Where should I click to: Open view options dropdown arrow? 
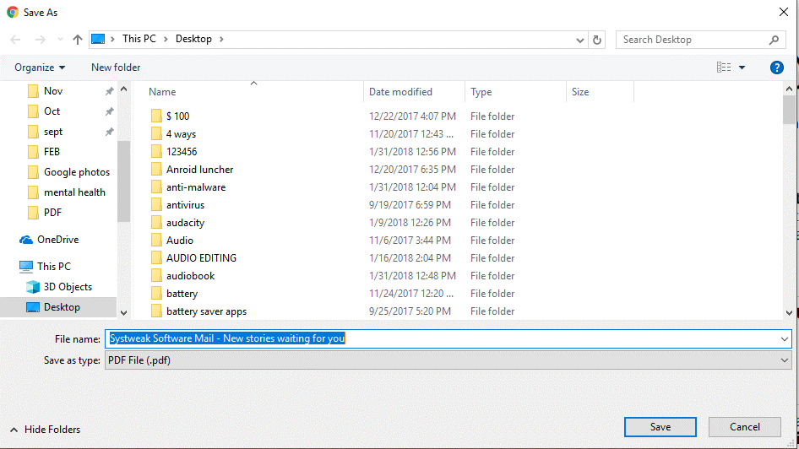(x=742, y=68)
